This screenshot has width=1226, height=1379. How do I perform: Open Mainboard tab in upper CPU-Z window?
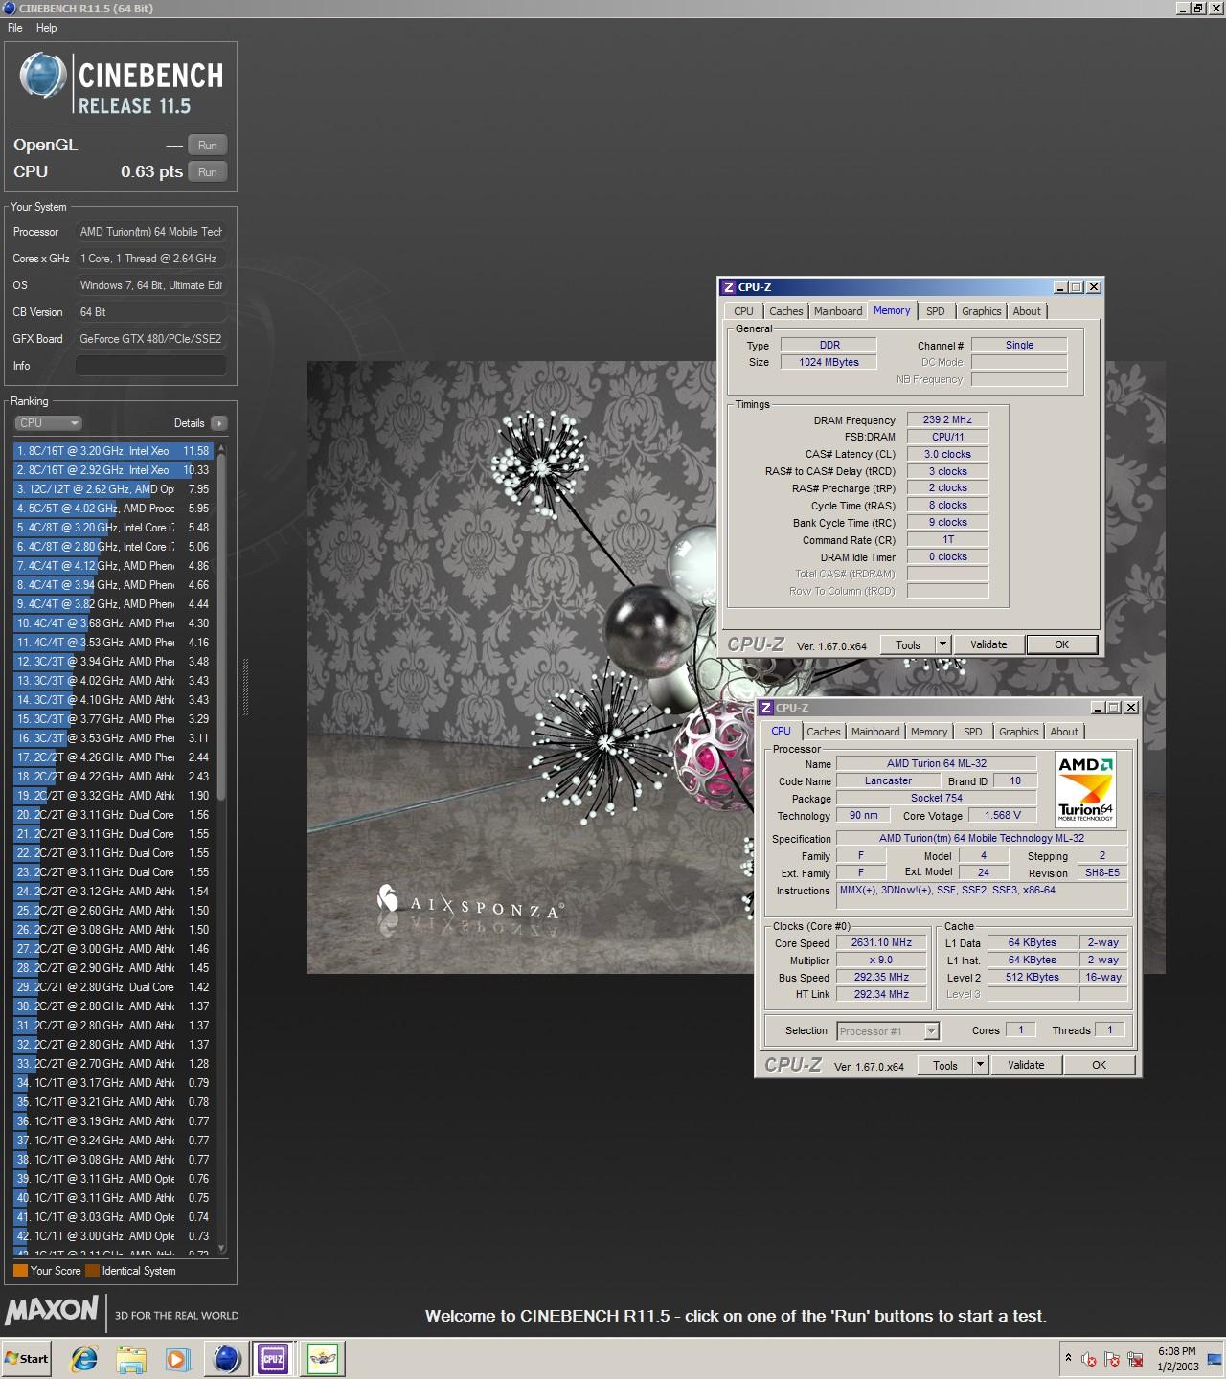tap(838, 311)
